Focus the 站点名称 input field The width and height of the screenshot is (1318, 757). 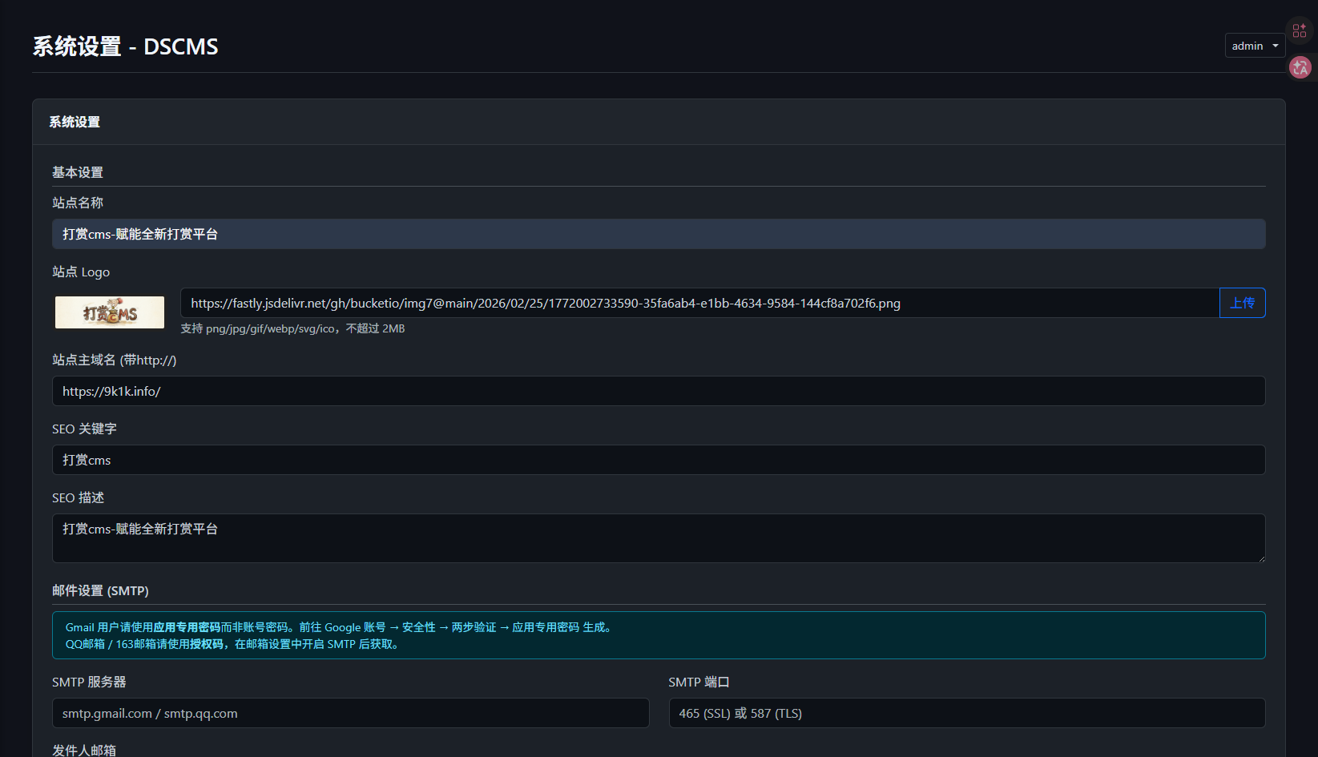click(658, 234)
